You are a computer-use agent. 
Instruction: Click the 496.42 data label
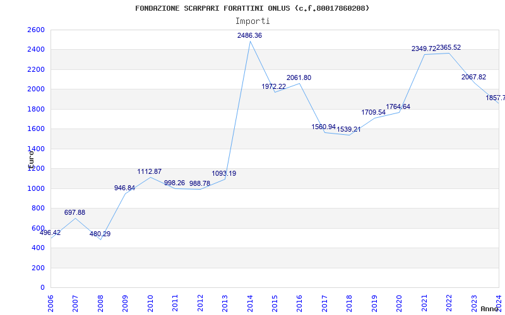coord(50,232)
